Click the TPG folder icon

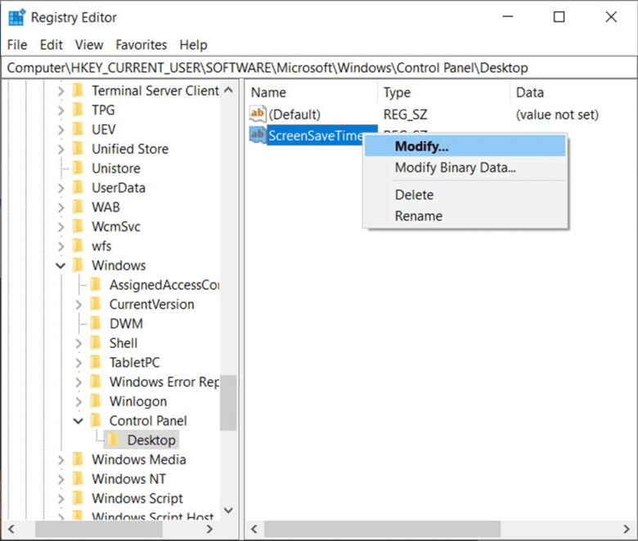pos(78,110)
